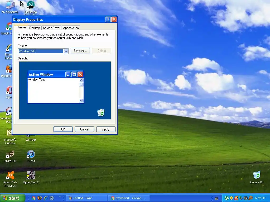Click the orange magnifier tray icon
The width and height of the screenshot is (270, 202).
[250, 198]
